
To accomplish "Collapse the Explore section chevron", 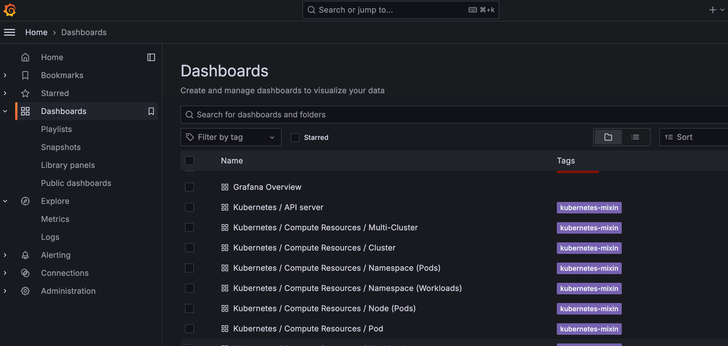I will (x=5, y=201).
